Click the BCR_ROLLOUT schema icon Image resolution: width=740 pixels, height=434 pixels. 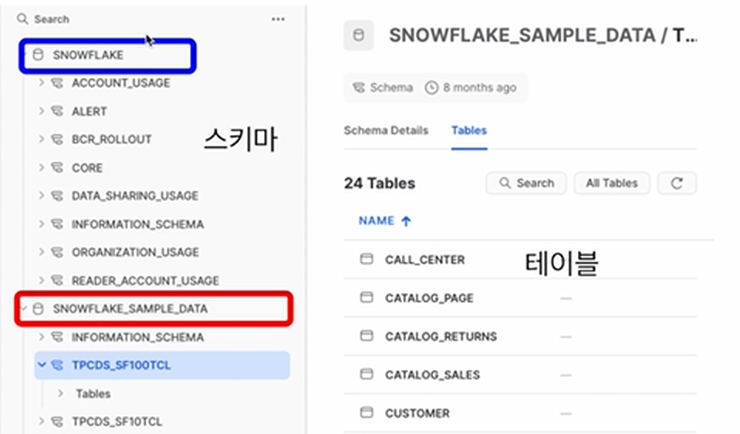pos(57,140)
